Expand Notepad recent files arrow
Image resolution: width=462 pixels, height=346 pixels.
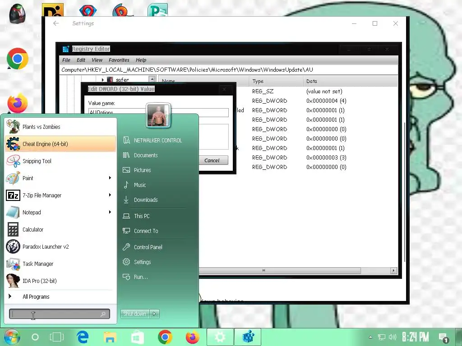pos(110,212)
